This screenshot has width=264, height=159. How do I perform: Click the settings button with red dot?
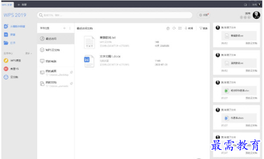click(204, 15)
